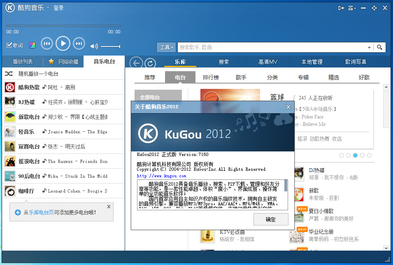The width and height of the screenshot is (393, 265).
Task: Open the 分类 sub-tab
Action: click(x=272, y=77)
